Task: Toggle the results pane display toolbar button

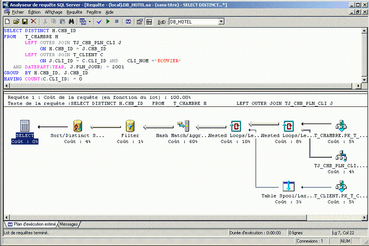Action: click(x=149, y=21)
